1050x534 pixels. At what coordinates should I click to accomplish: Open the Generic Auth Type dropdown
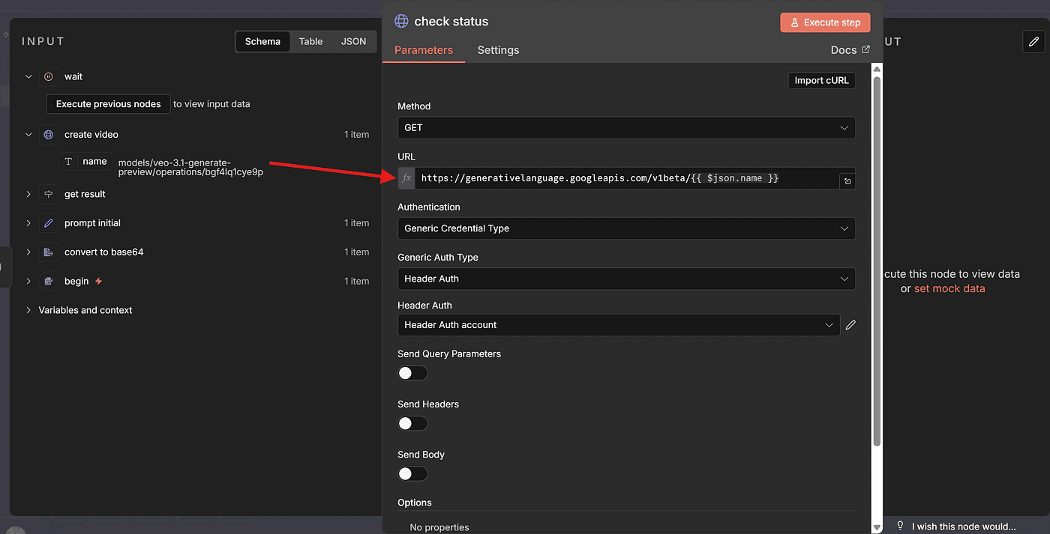pyautogui.click(x=625, y=279)
